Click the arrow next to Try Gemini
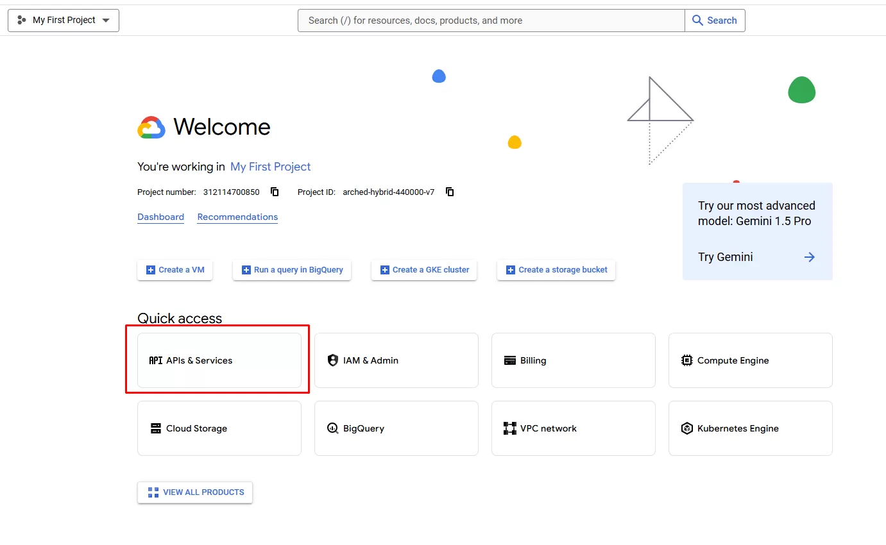Screen dimensions: 886x545 809,257
